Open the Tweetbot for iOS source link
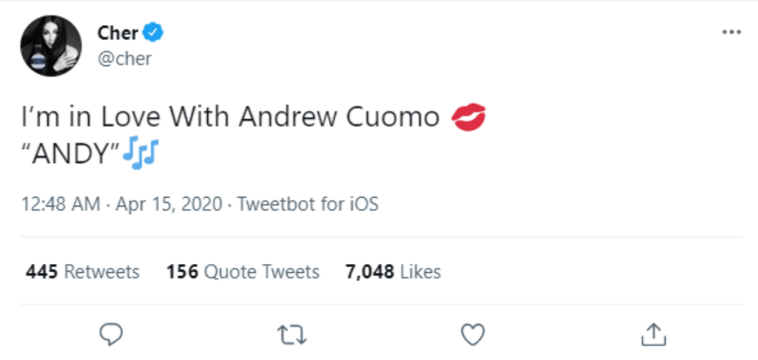This screenshot has height=360, width=758. 308,204
